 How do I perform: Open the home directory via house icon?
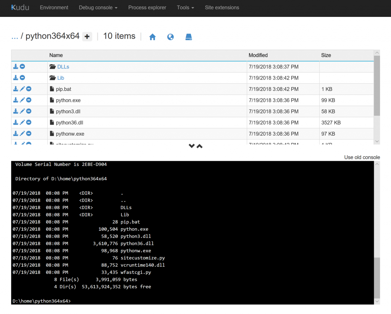(x=152, y=37)
